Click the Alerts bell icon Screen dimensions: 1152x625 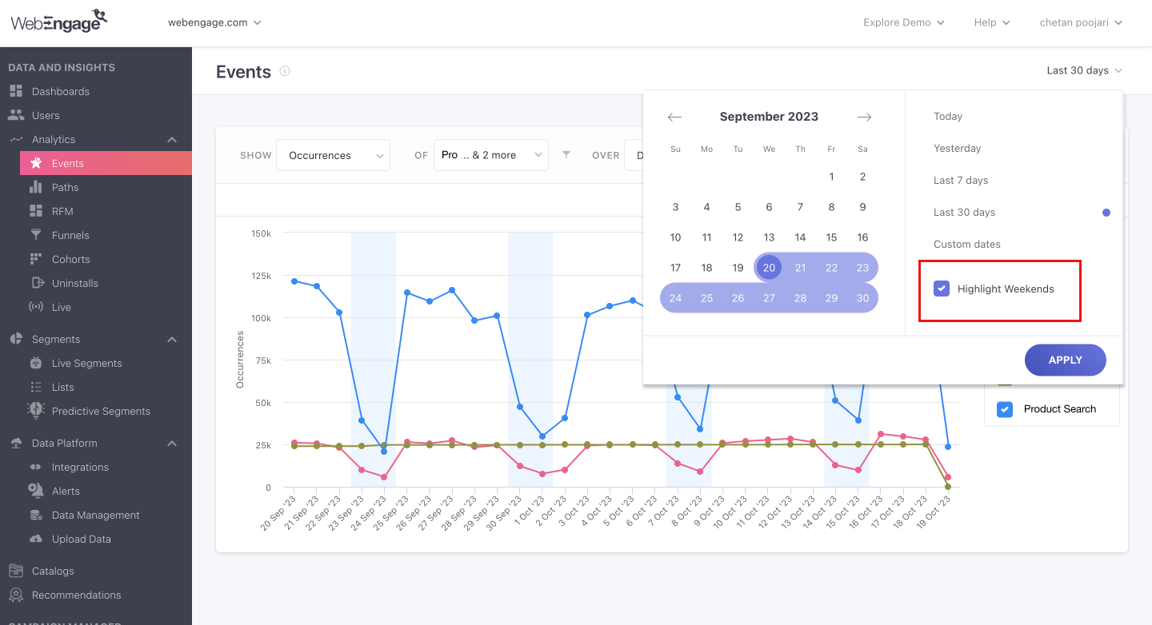click(36, 490)
